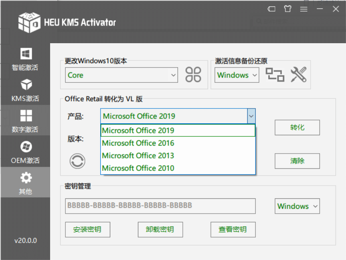Switch to 其他 sidebar tab

[x=25, y=182]
